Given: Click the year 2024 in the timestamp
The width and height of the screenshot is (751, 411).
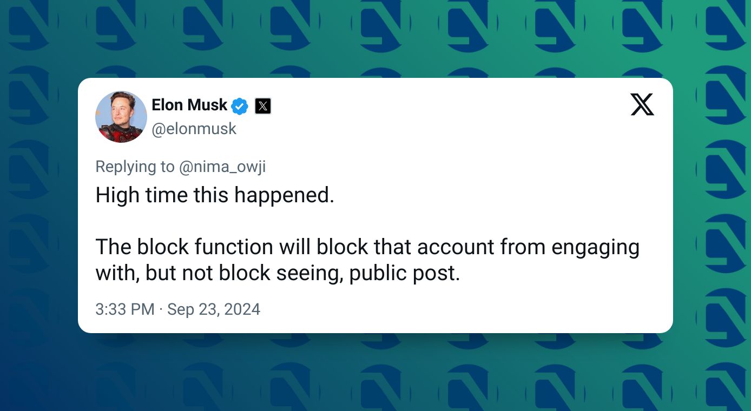Looking at the screenshot, I should coord(242,309).
